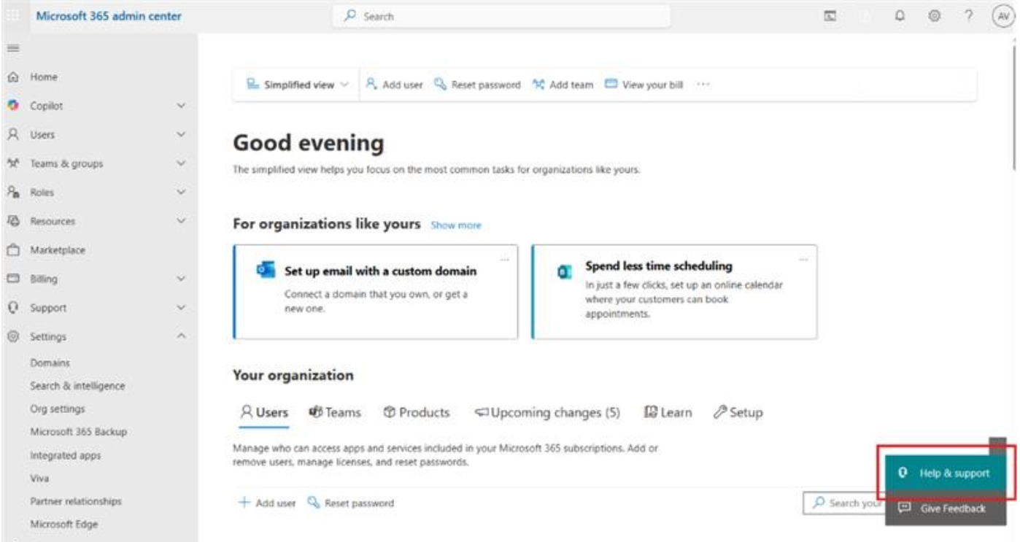Expand the Billing menu chevron
The image size is (1020, 542).
click(x=182, y=279)
